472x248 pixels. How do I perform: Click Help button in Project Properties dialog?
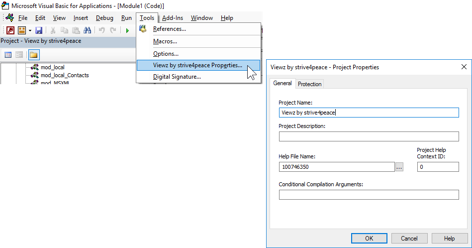pos(450,239)
